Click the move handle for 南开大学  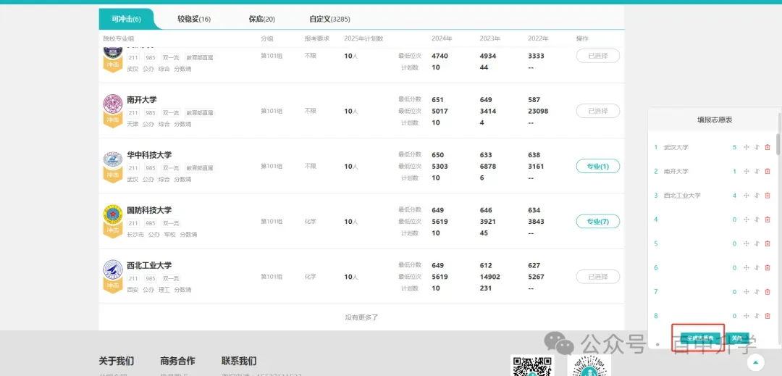click(747, 171)
